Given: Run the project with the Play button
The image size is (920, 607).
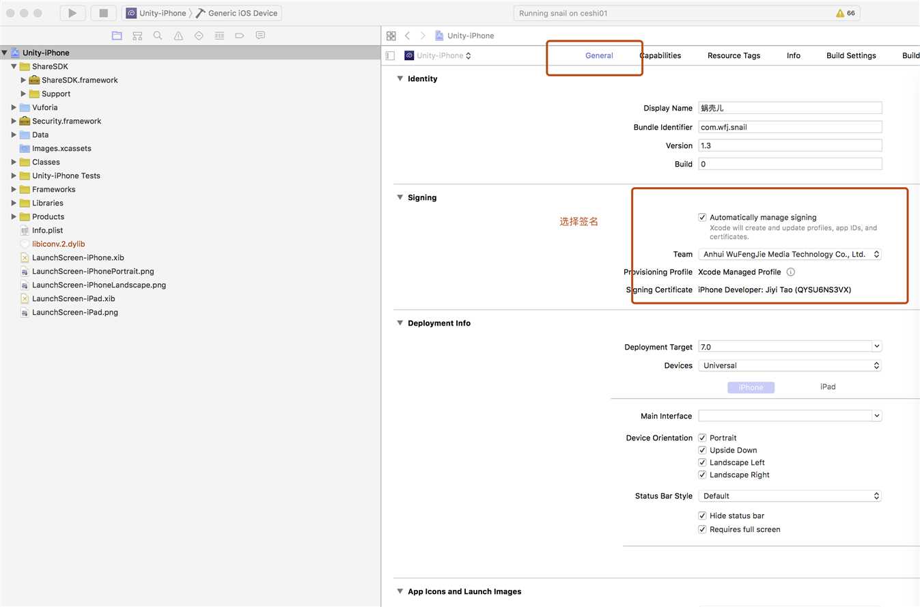Looking at the screenshot, I should tap(72, 13).
